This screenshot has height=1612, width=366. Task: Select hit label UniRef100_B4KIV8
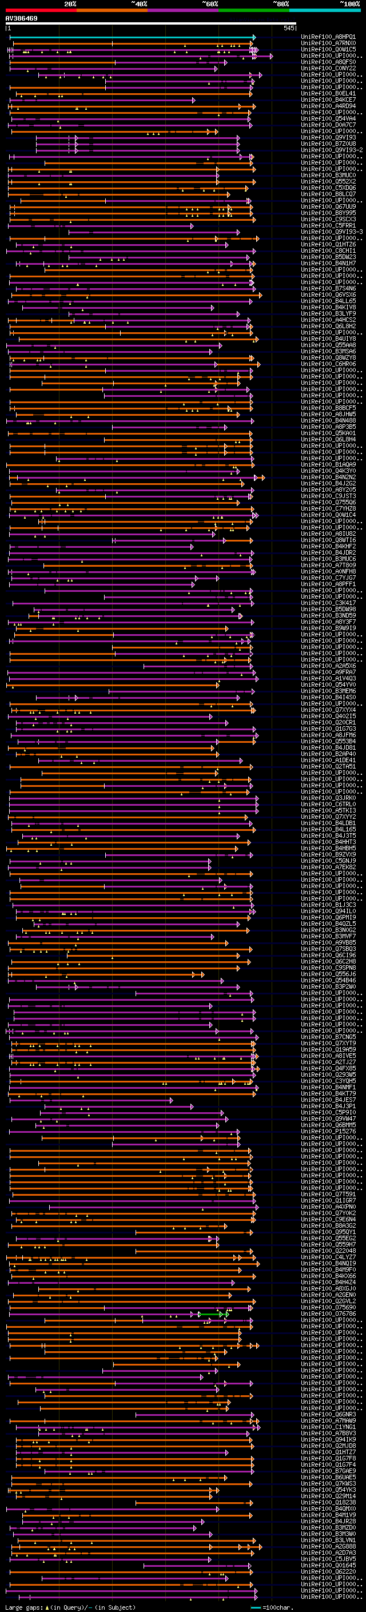click(x=328, y=307)
